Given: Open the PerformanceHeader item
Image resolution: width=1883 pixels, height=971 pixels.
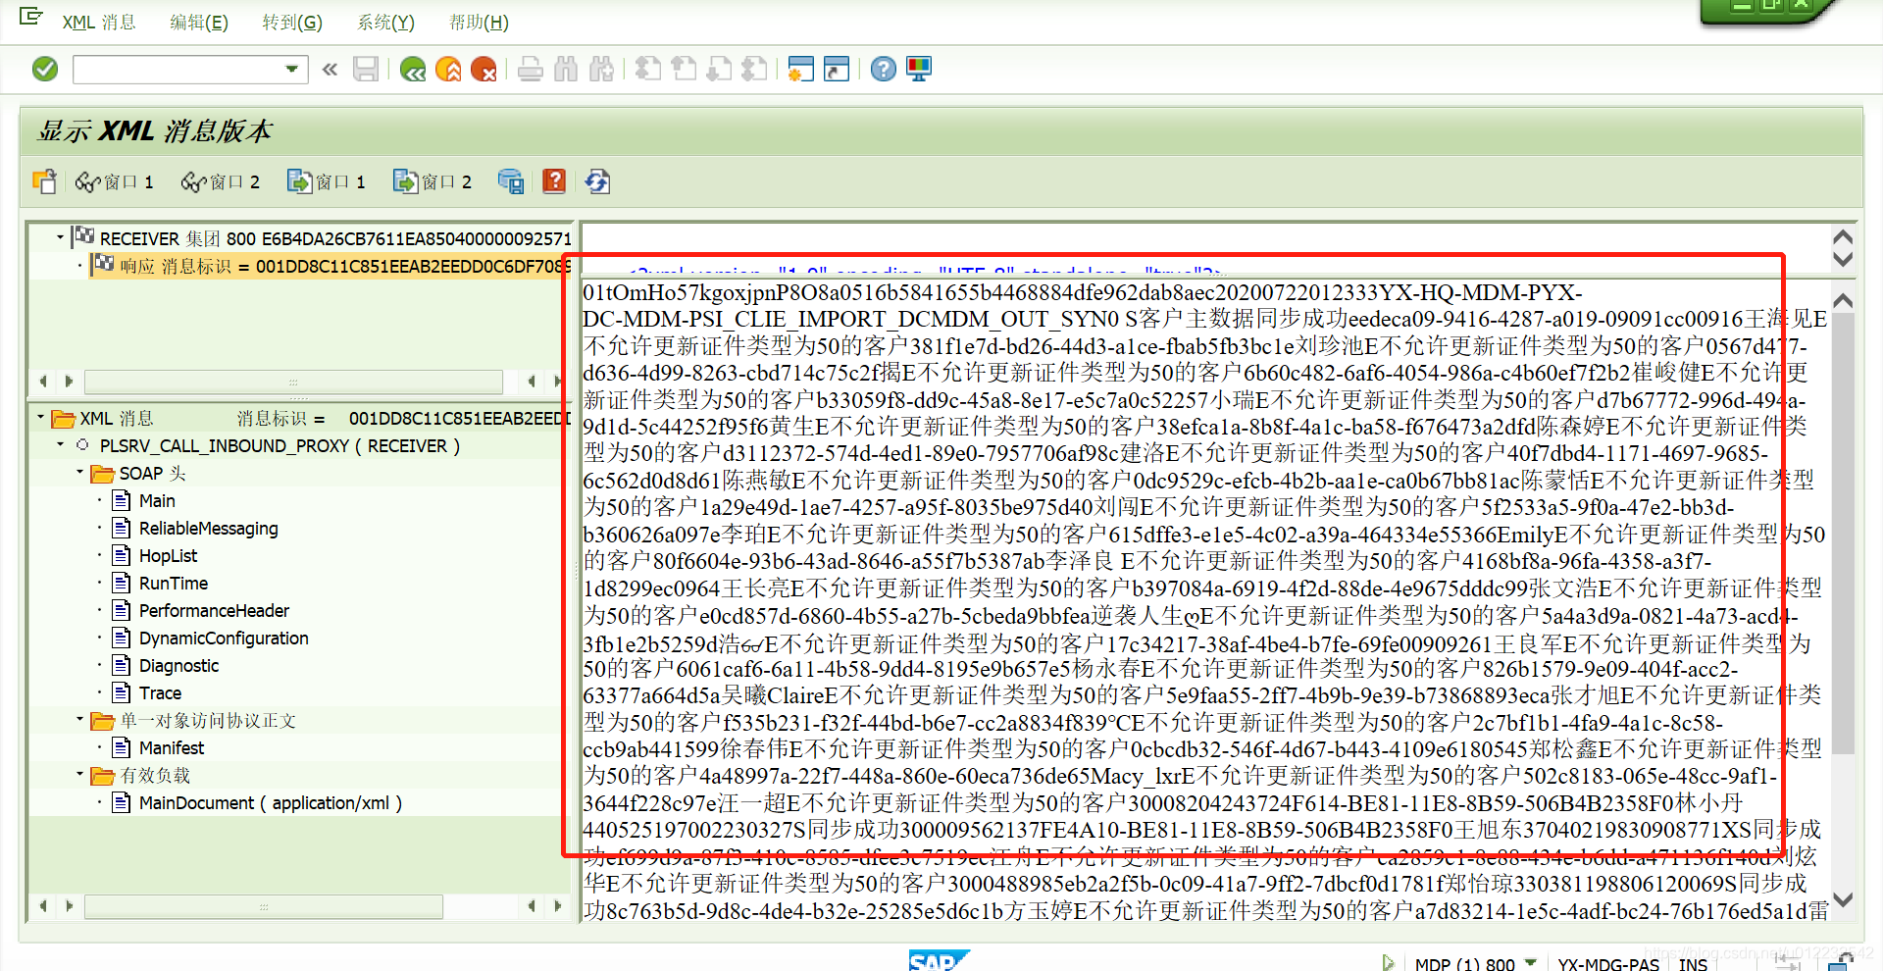Looking at the screenshot, I should [214, 611].
